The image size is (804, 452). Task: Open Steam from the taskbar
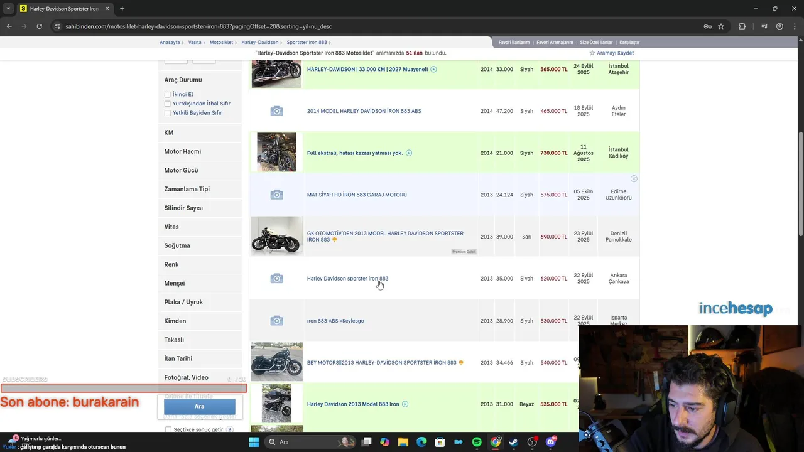pos(513,442)
